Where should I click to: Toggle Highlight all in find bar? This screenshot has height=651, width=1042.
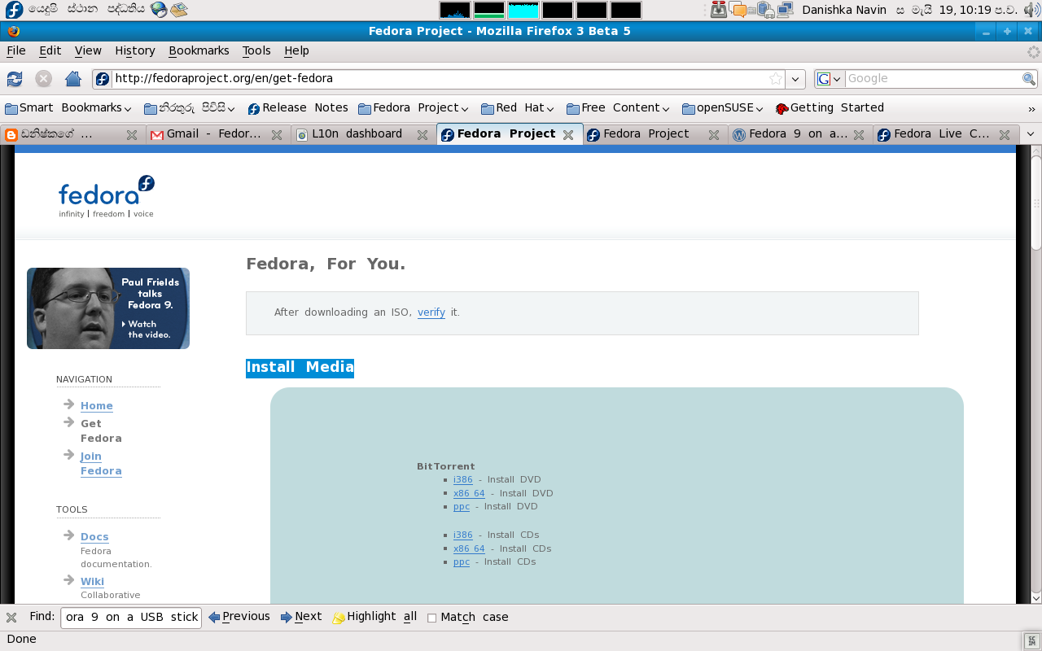click(x=374, y=617)
